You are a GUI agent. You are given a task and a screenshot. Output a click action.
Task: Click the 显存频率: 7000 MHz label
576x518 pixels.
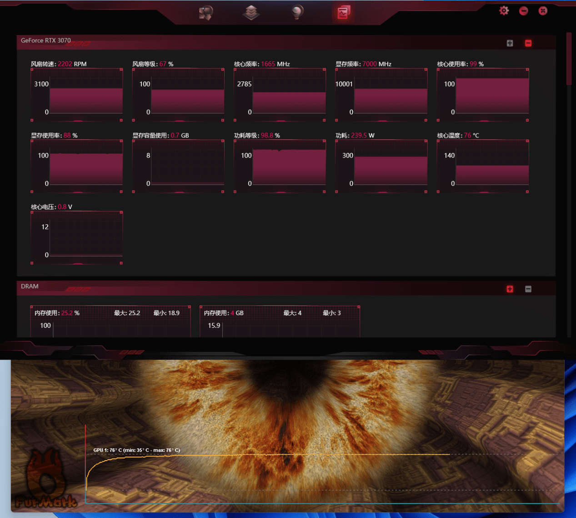[364, 64]
